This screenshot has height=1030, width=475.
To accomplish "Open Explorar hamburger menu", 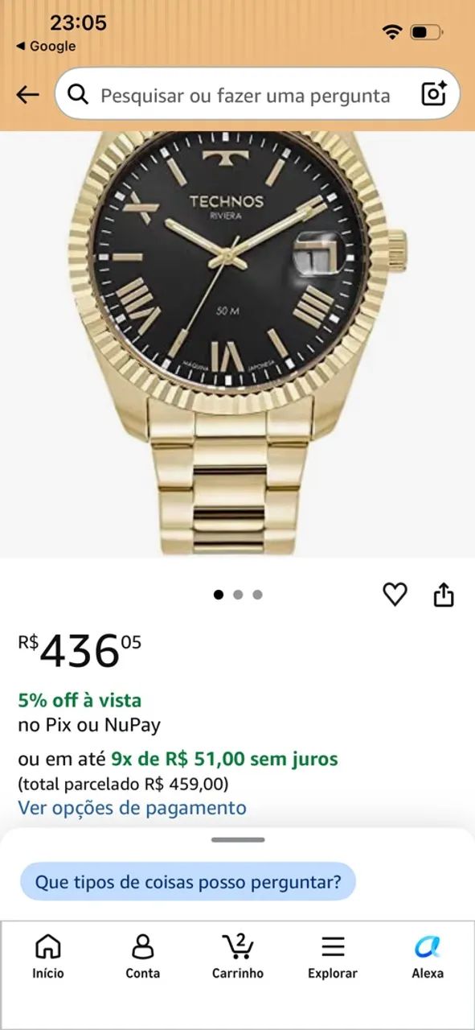I will (333, 956).
